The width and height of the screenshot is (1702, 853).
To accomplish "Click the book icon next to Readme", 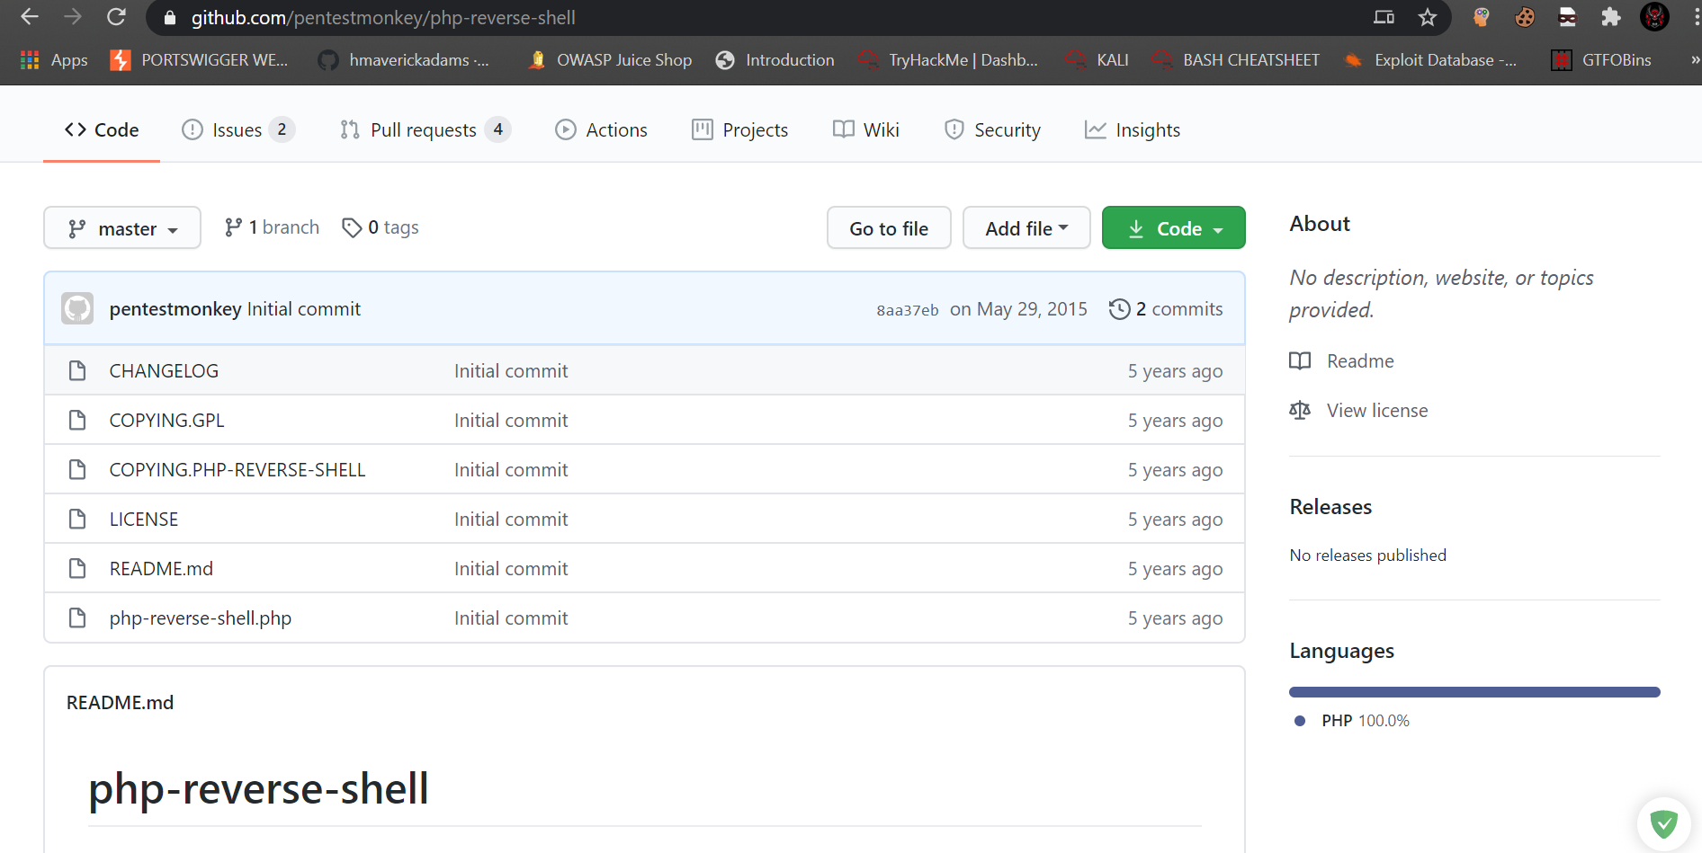I will (x=1300, y=361).
